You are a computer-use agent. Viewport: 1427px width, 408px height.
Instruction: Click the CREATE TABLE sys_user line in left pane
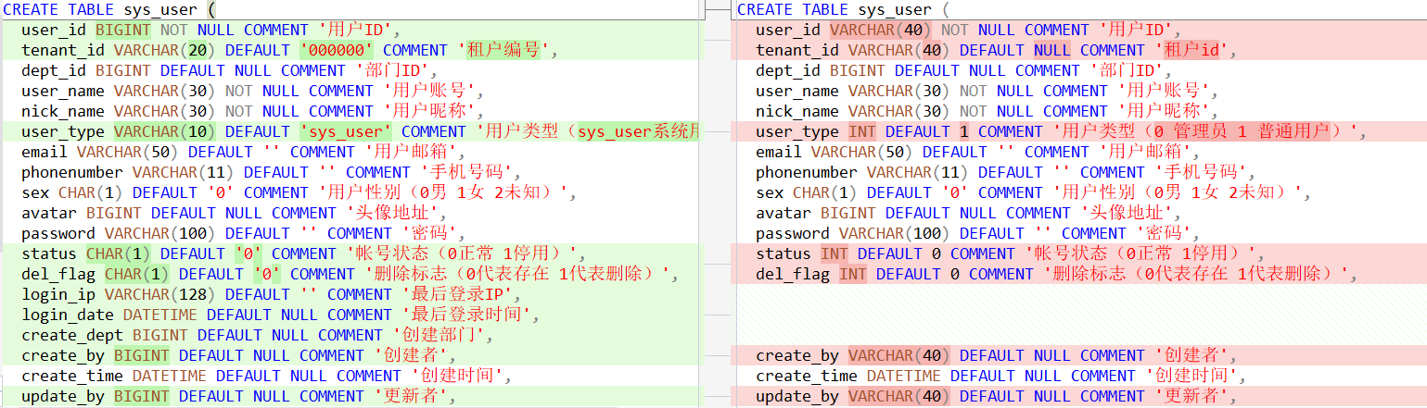(108, 9)
